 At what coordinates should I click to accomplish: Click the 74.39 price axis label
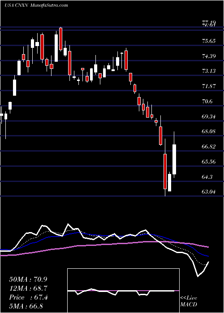tap(209, 56)
